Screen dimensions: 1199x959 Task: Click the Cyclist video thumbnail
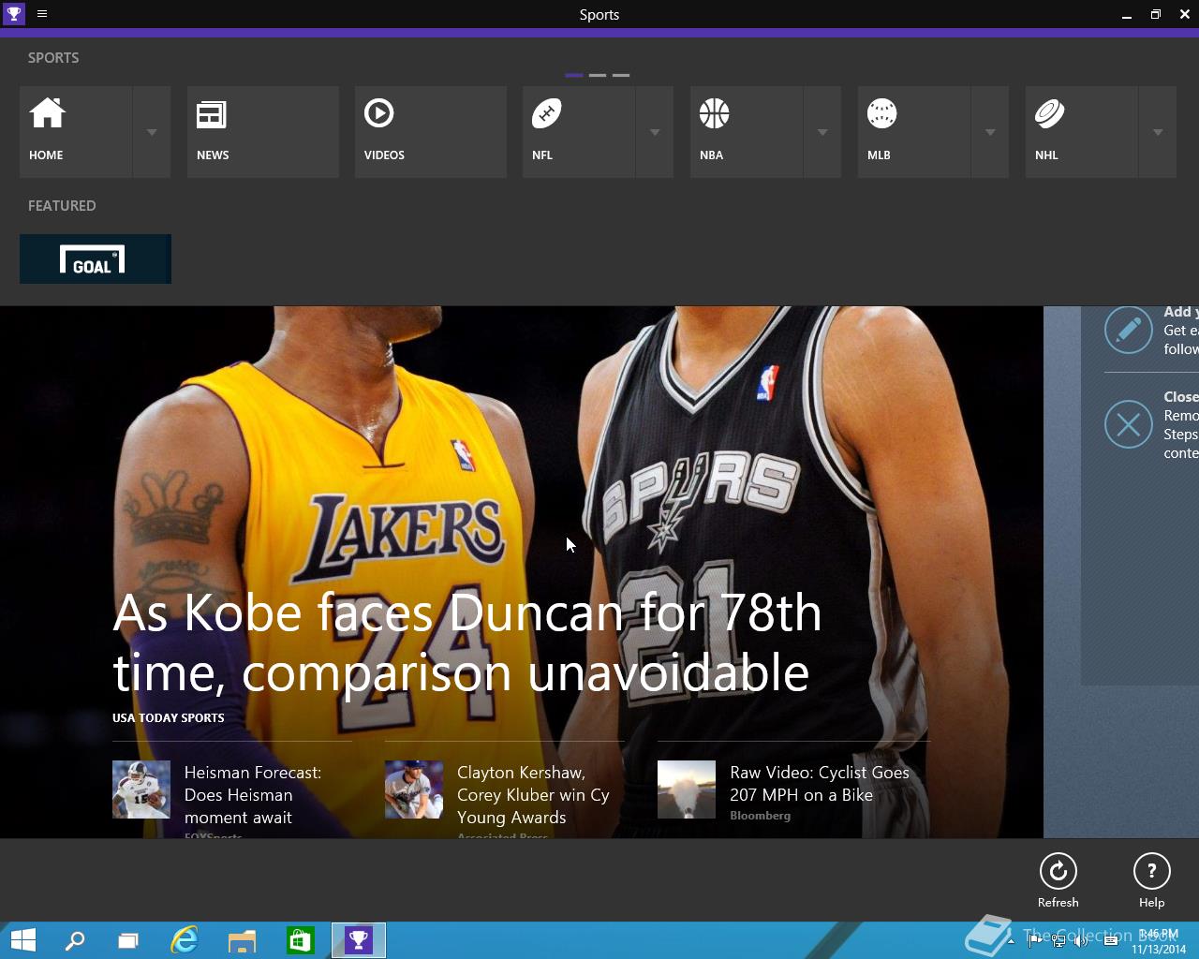point(687,789)
